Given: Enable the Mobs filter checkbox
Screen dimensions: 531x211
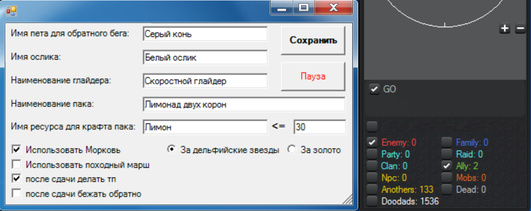Looking at the screenshot, I should click(x=447, y=178).
